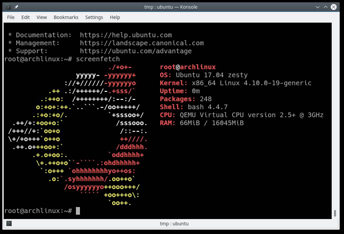Image resolution: width=344 pixels, height=234 pixels.
Task: Click the https://help.ubuntu.com link
Action: 126,35
